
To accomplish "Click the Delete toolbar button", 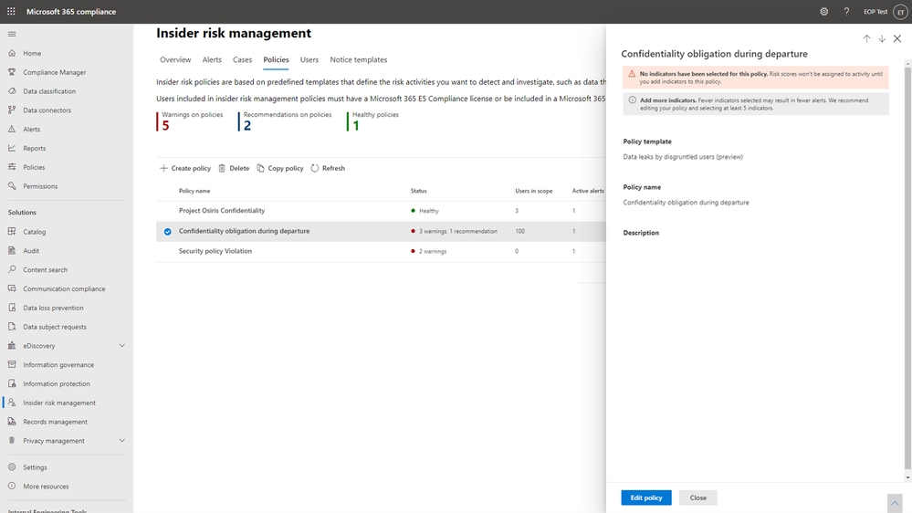I will click(x=234, y=168).
